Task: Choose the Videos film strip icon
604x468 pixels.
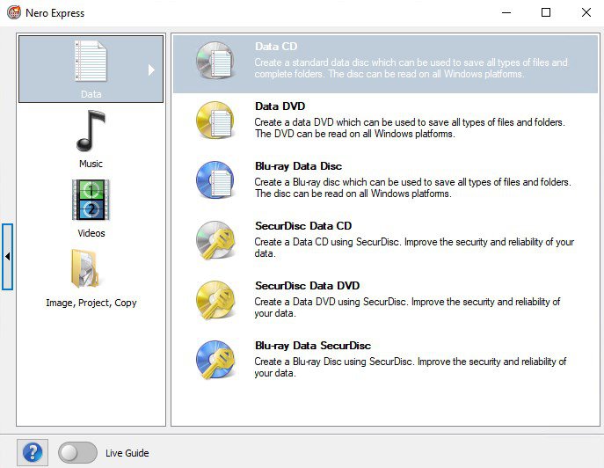Action: point(91,200)
